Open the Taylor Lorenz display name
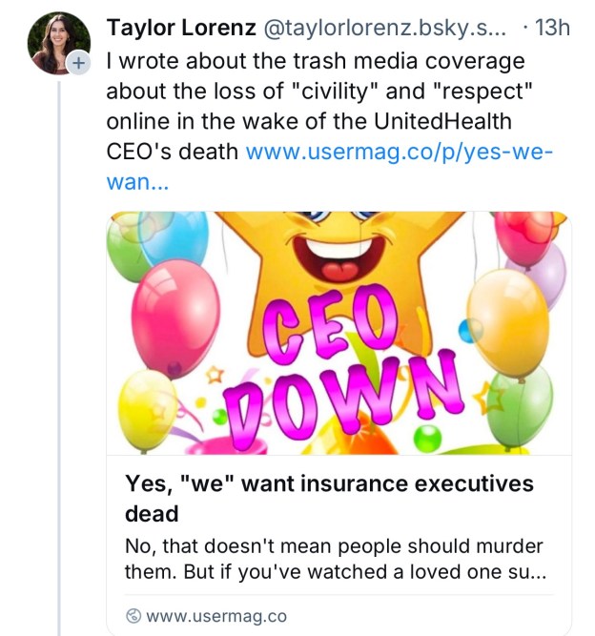 180,28
